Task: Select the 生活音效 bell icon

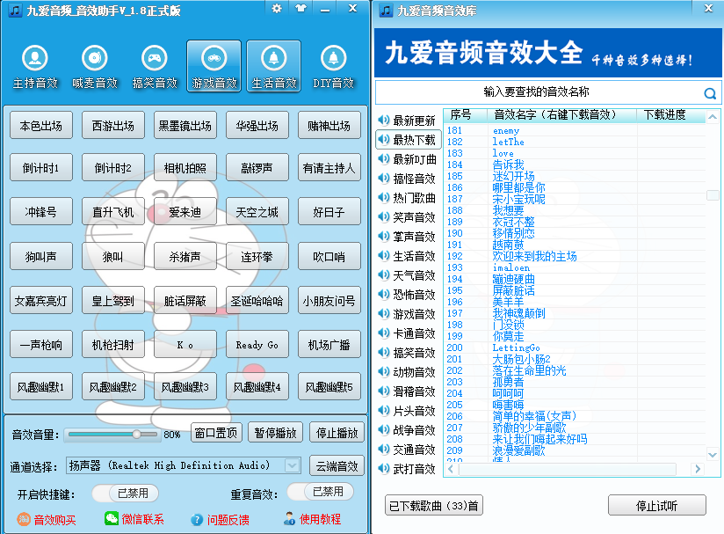Action: pos(274,58)
